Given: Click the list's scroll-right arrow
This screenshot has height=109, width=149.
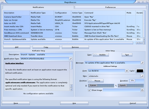Looking at the screenshot, I should click(141, 43).
